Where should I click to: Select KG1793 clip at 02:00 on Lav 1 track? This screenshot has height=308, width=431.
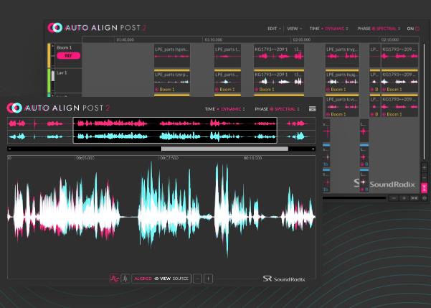point(279,82)
